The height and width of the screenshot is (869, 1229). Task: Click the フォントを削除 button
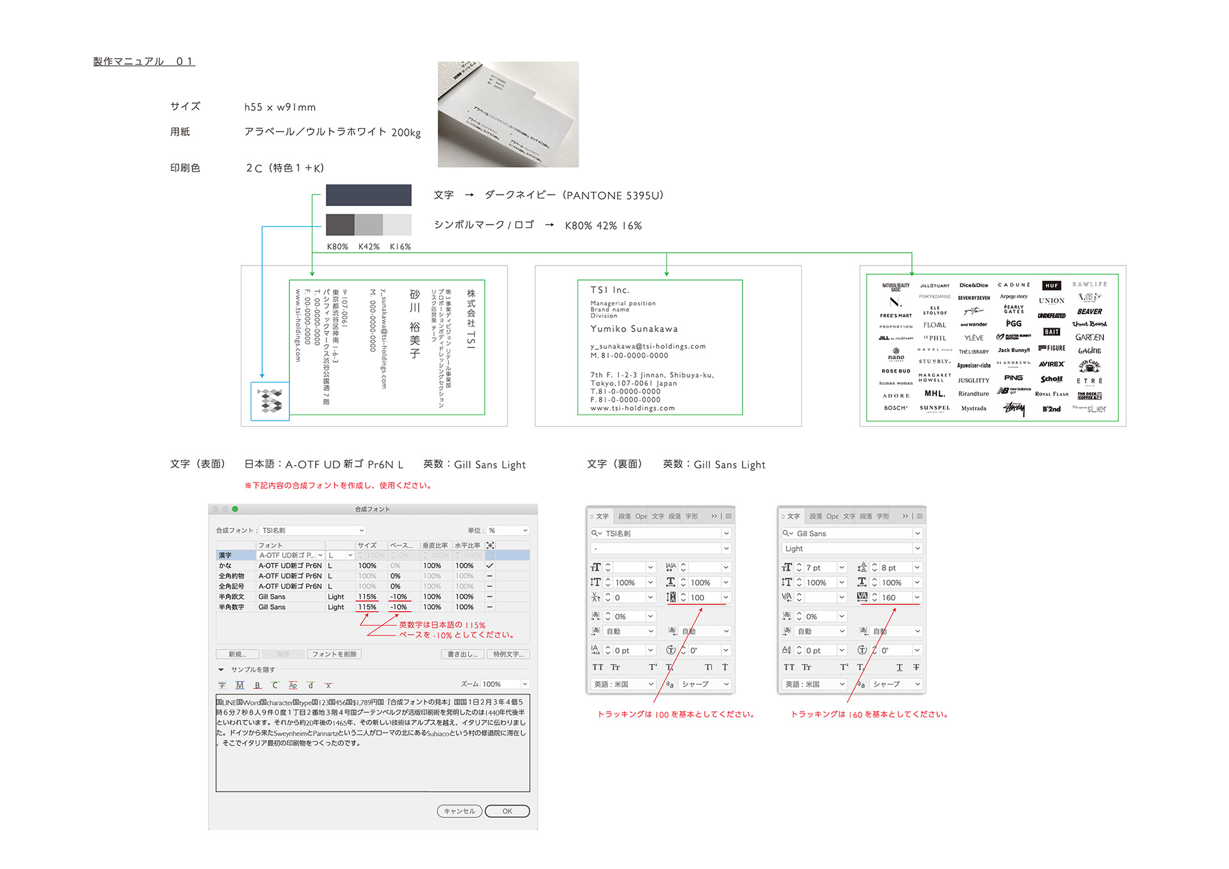[x=334, y=654]
